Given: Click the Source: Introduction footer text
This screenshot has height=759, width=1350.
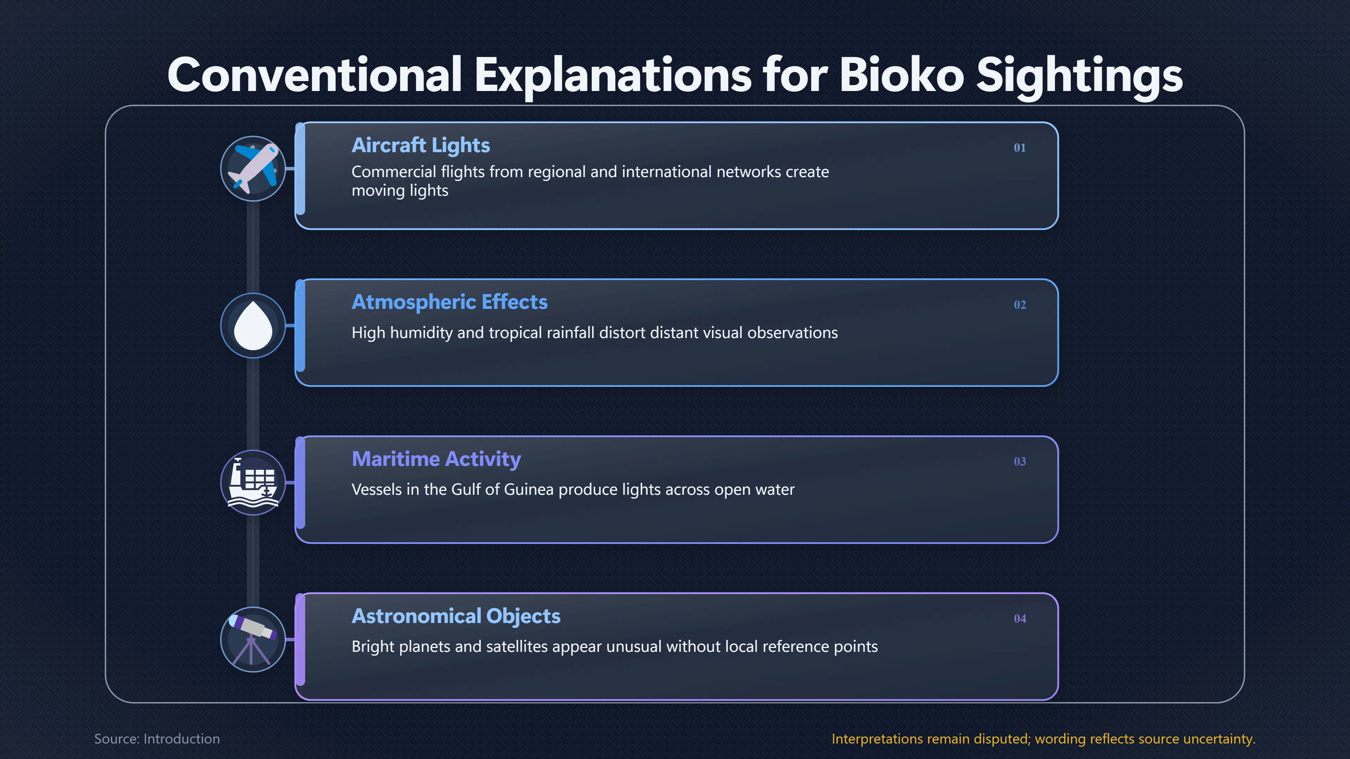Looking at the screenshot, I should pyautogui.click(x=157, y=739).
